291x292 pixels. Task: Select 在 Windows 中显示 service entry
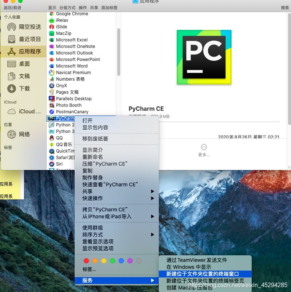[x=205, y=267]
